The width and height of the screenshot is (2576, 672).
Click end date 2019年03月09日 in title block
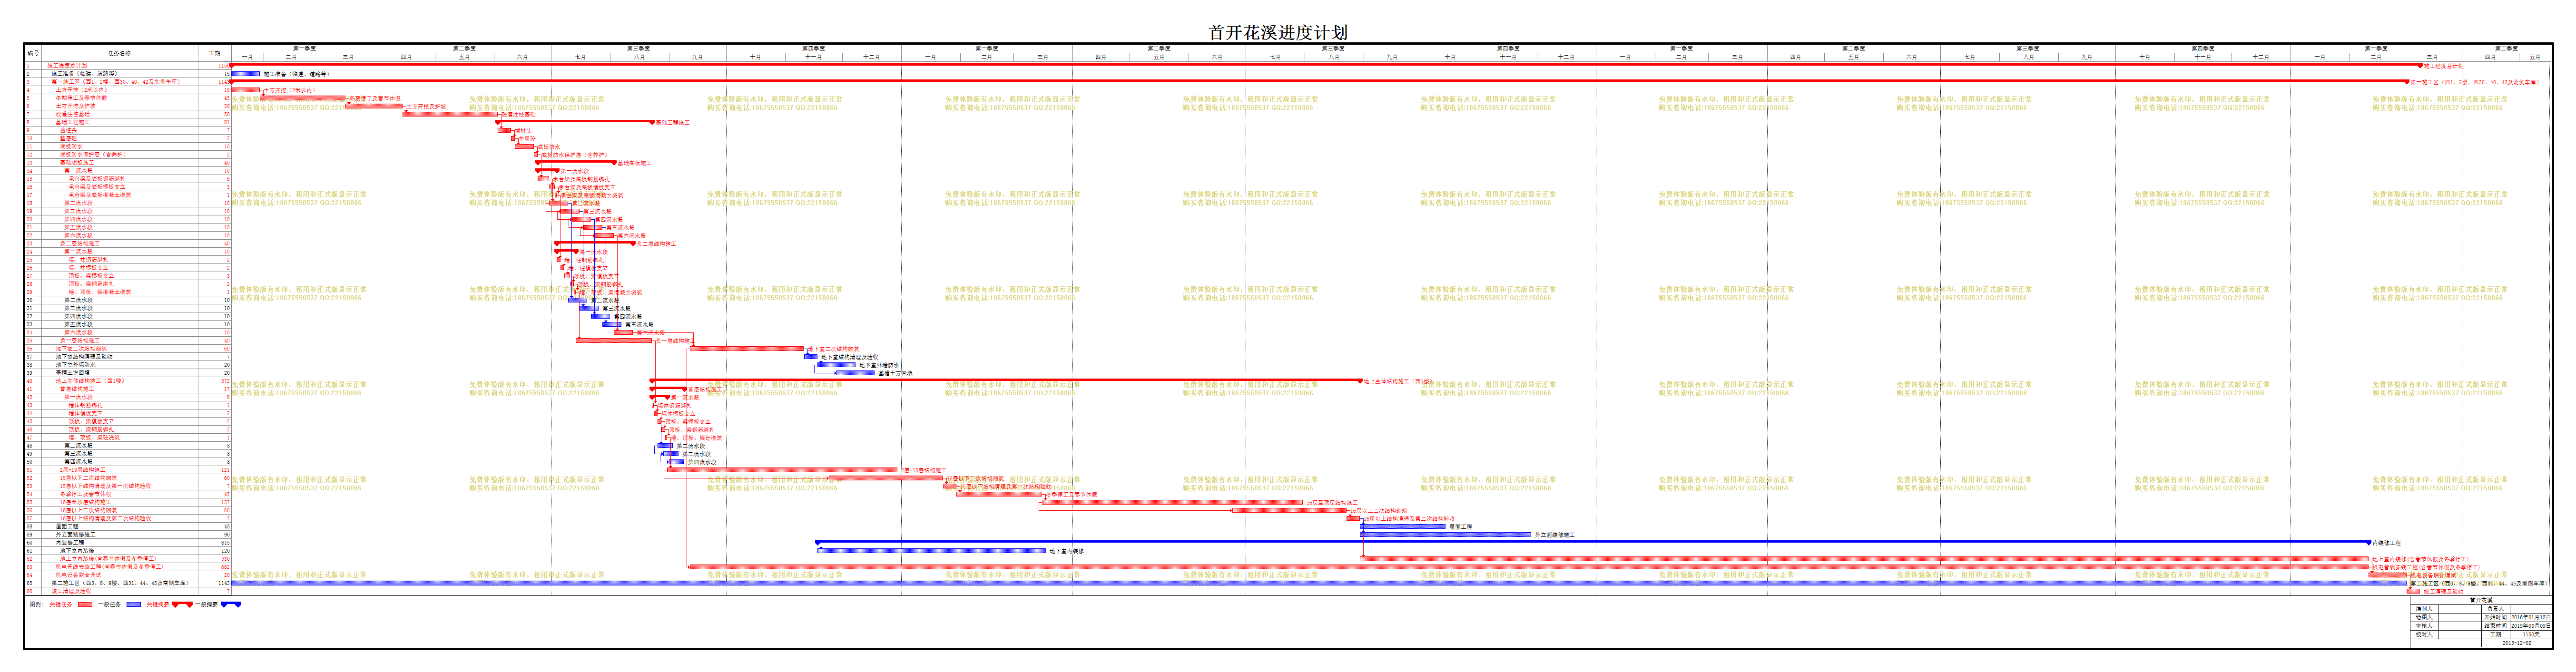(x=2531, y=626)
